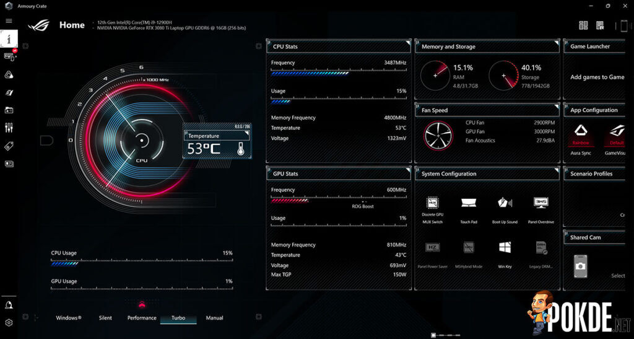Click the 1323mV voltage value
The width and height of the screenshot is (634, 339).
click(x=397, y=138)
